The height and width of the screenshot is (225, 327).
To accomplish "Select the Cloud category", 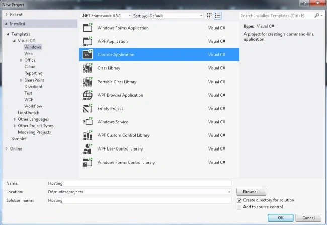I will click(30, 67).
